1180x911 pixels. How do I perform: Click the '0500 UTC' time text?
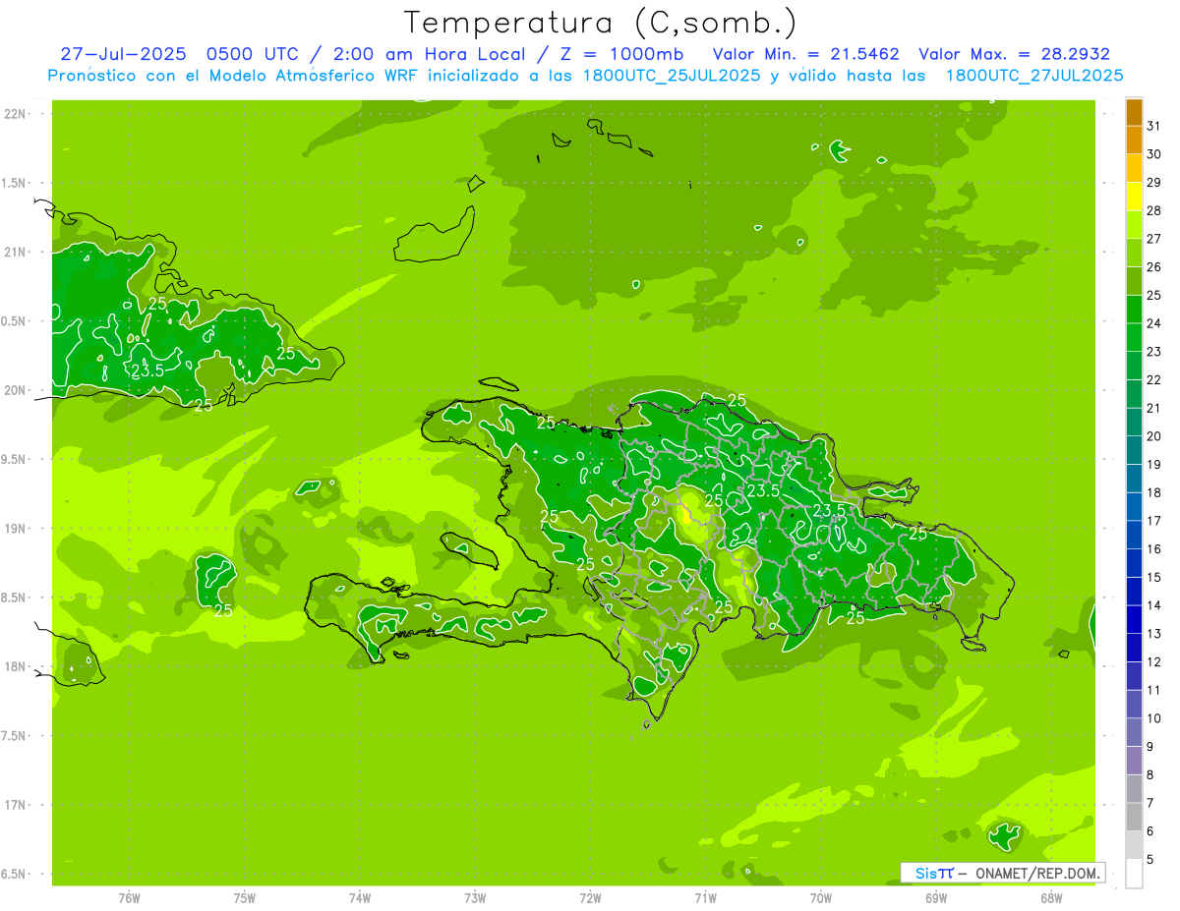(x=251, y=54)
